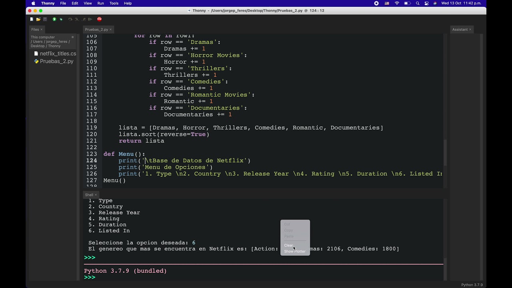Choose Show Plotter in the context menu
The image size is (512, 288).
pos(295,252)
